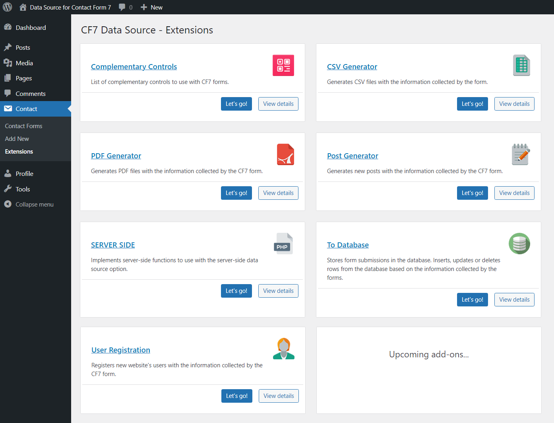Click the Post Generator notepad icon
Image resolution: width=554 pixels, height=423 pixels.
pos(521,154)
